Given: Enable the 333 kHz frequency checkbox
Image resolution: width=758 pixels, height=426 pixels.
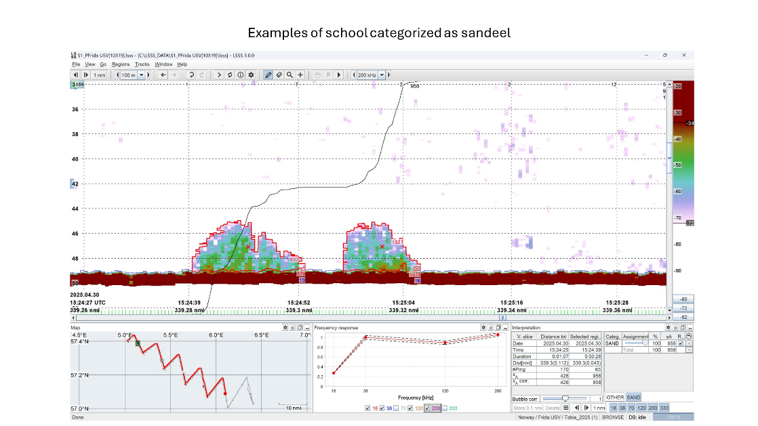Looking at the screenshot, I should coord(444,408).
